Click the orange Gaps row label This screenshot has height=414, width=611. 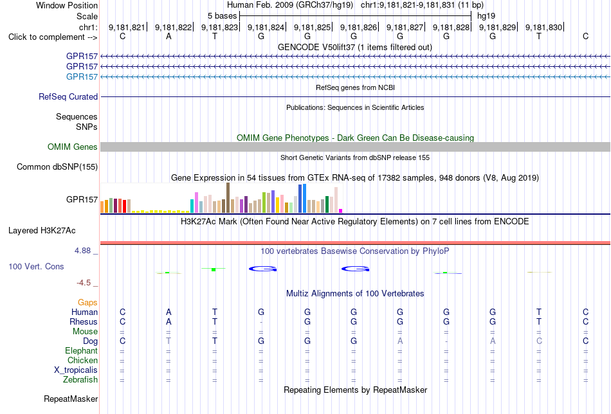(87, 303)
